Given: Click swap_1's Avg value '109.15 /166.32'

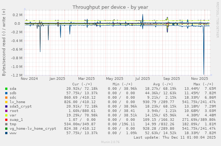Looking at the screenshot, I should click(x=158, y=120).
